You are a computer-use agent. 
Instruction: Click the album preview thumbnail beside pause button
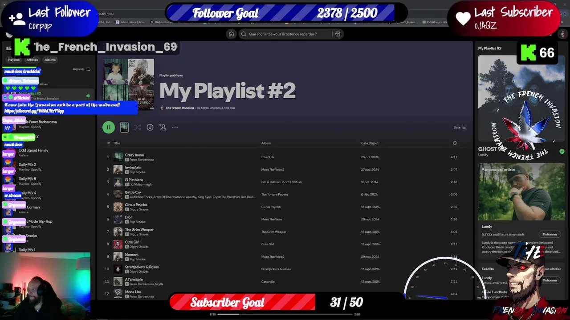pos(124,127)
